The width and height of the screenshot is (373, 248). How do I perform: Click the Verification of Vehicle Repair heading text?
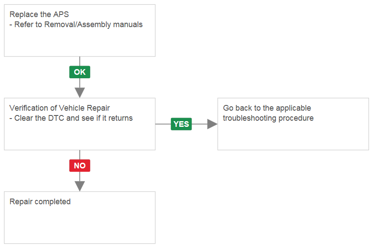coord(60,108)
